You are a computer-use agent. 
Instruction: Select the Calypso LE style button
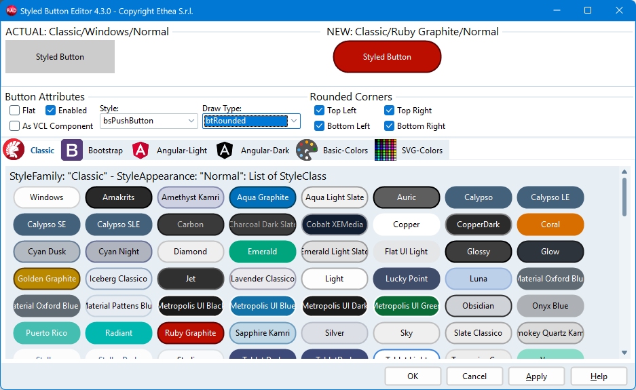pos(550,197)
